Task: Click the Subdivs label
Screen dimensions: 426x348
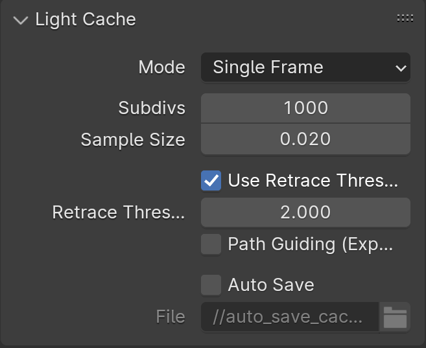Action: tap(152, 108)
